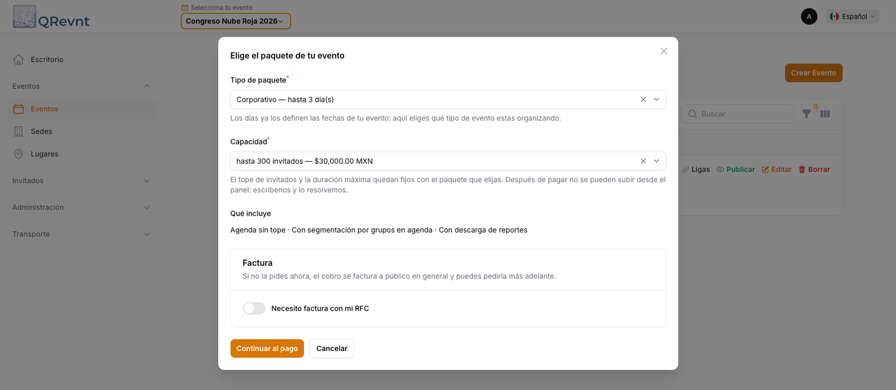Screen dimensions: 896x390
Task: Click the "Qué incluye" heading
Action: tap(250, 214)
